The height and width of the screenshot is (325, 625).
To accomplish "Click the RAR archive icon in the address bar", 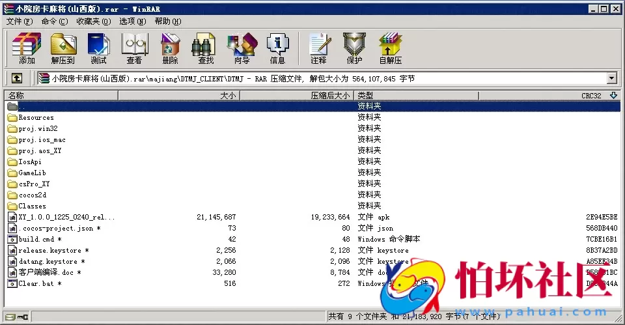I will pyautogui.click(x=44, y=79).
